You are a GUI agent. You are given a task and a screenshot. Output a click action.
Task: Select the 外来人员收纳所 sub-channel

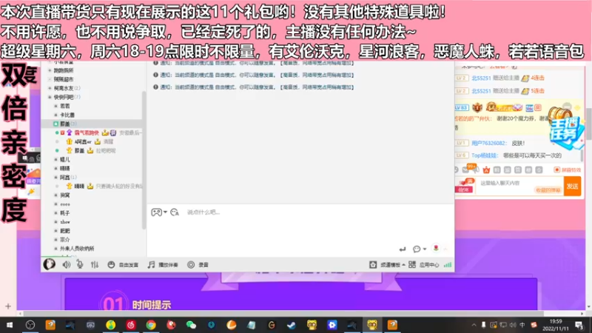[x=77, y=249]
